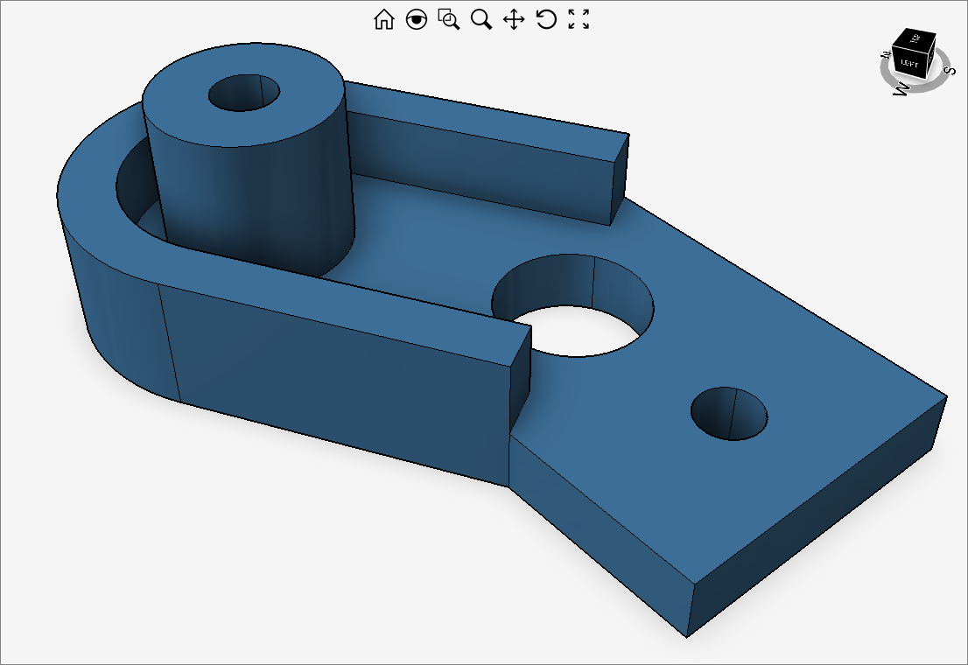Click the Home view icon

coord(384,19)
